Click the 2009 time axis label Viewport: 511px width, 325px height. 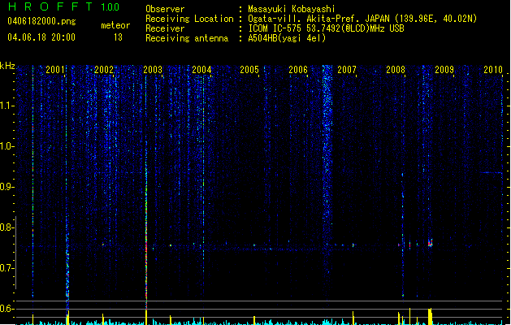pos(444,69)
